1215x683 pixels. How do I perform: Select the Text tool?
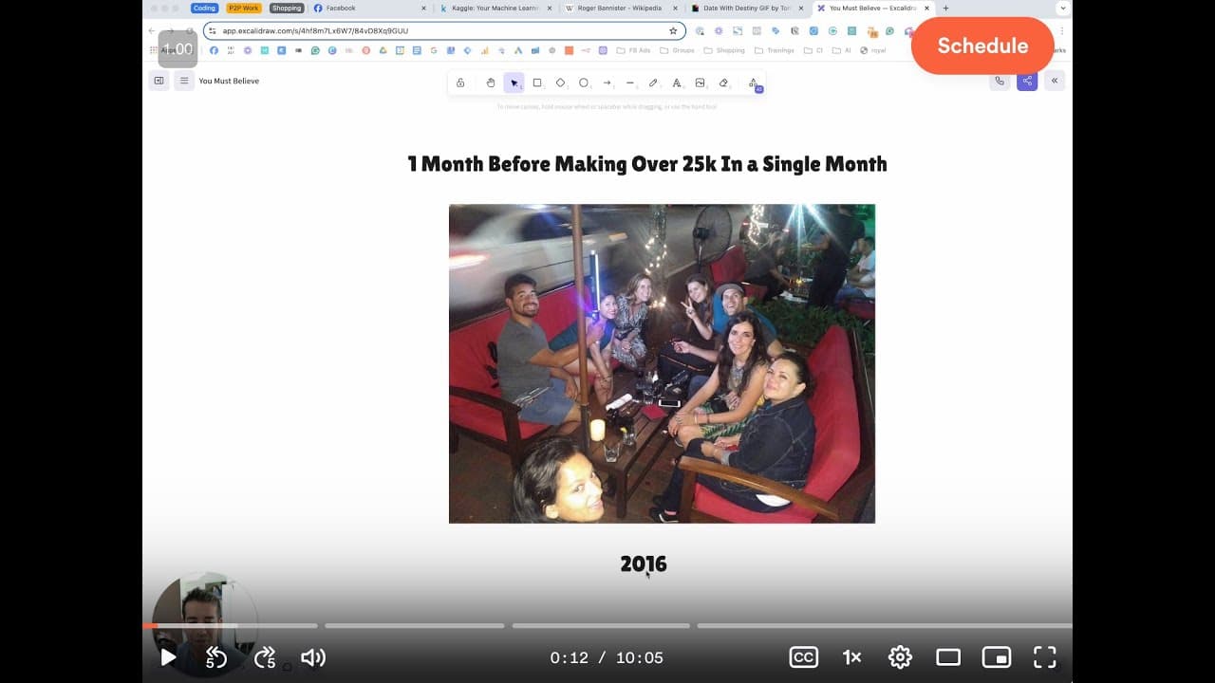[x=677, y=83]
